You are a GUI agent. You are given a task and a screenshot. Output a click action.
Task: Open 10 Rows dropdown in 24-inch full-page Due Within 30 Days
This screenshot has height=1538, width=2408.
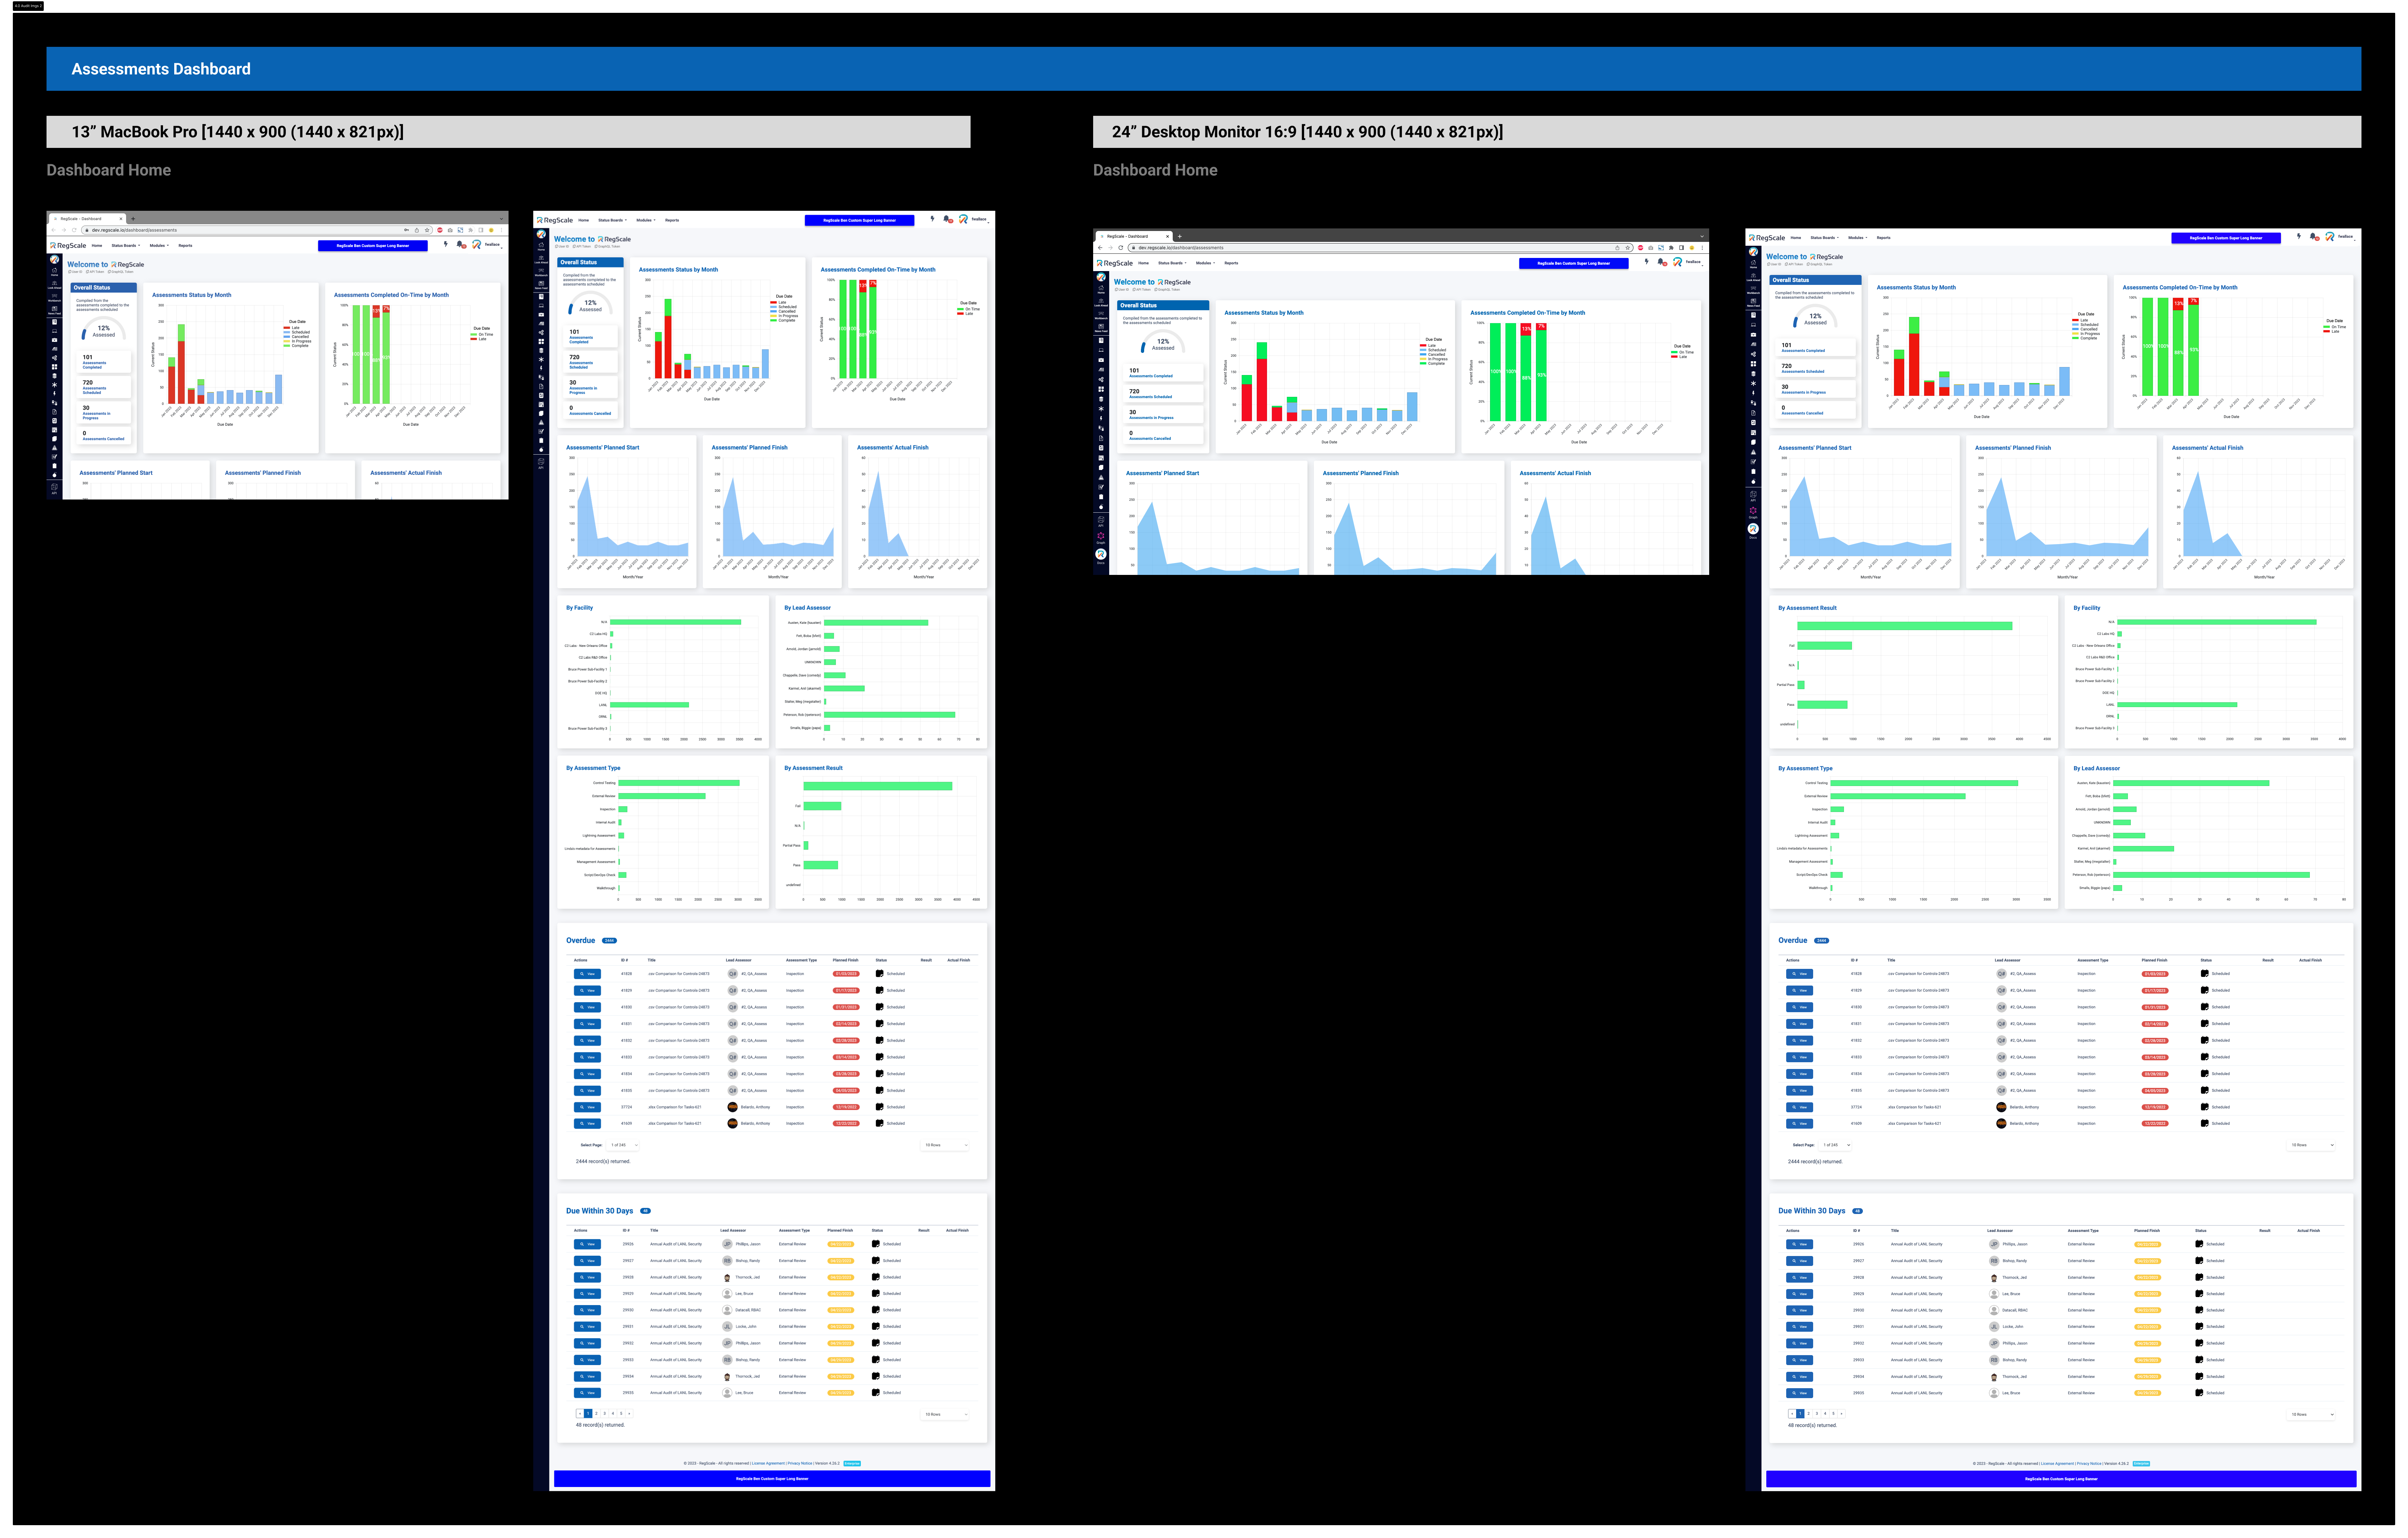2311,1415
